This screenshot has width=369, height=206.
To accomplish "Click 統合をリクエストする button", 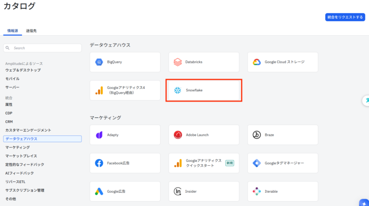I will [x=344, y=17].
